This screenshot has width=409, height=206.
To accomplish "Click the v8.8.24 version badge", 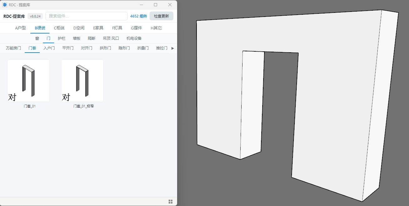I will 35,16.
